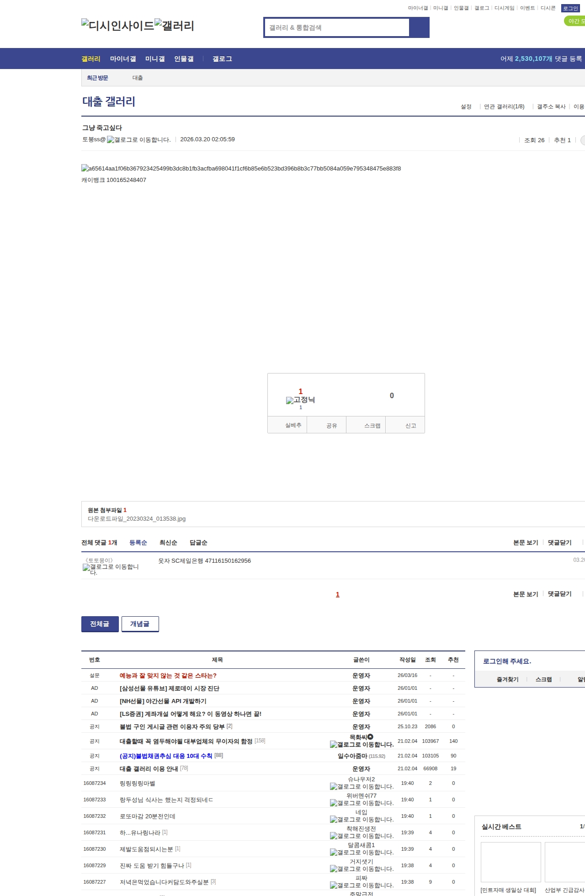Open the gallog icon under 목화씨
This screenshot has height=896, width=585.
pyautogui.click(x=362, y=745)
